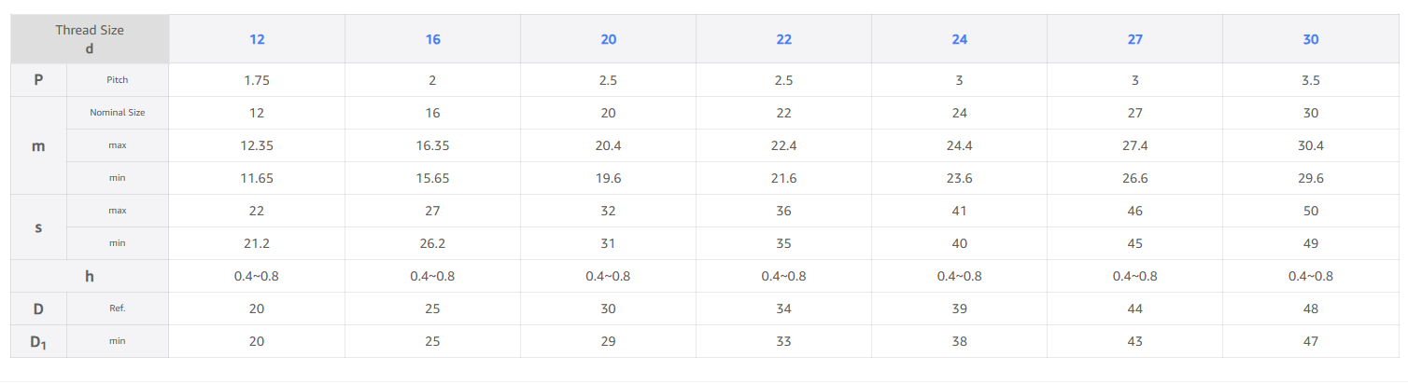Select the m row header cell
1408x384 pixels.
(x=38, y=145)
